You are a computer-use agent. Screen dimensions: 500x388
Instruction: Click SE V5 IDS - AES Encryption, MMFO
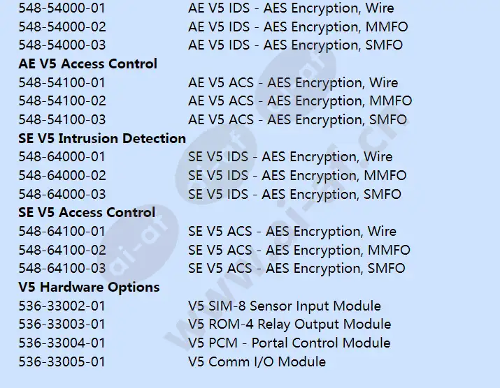coord(297,175)
